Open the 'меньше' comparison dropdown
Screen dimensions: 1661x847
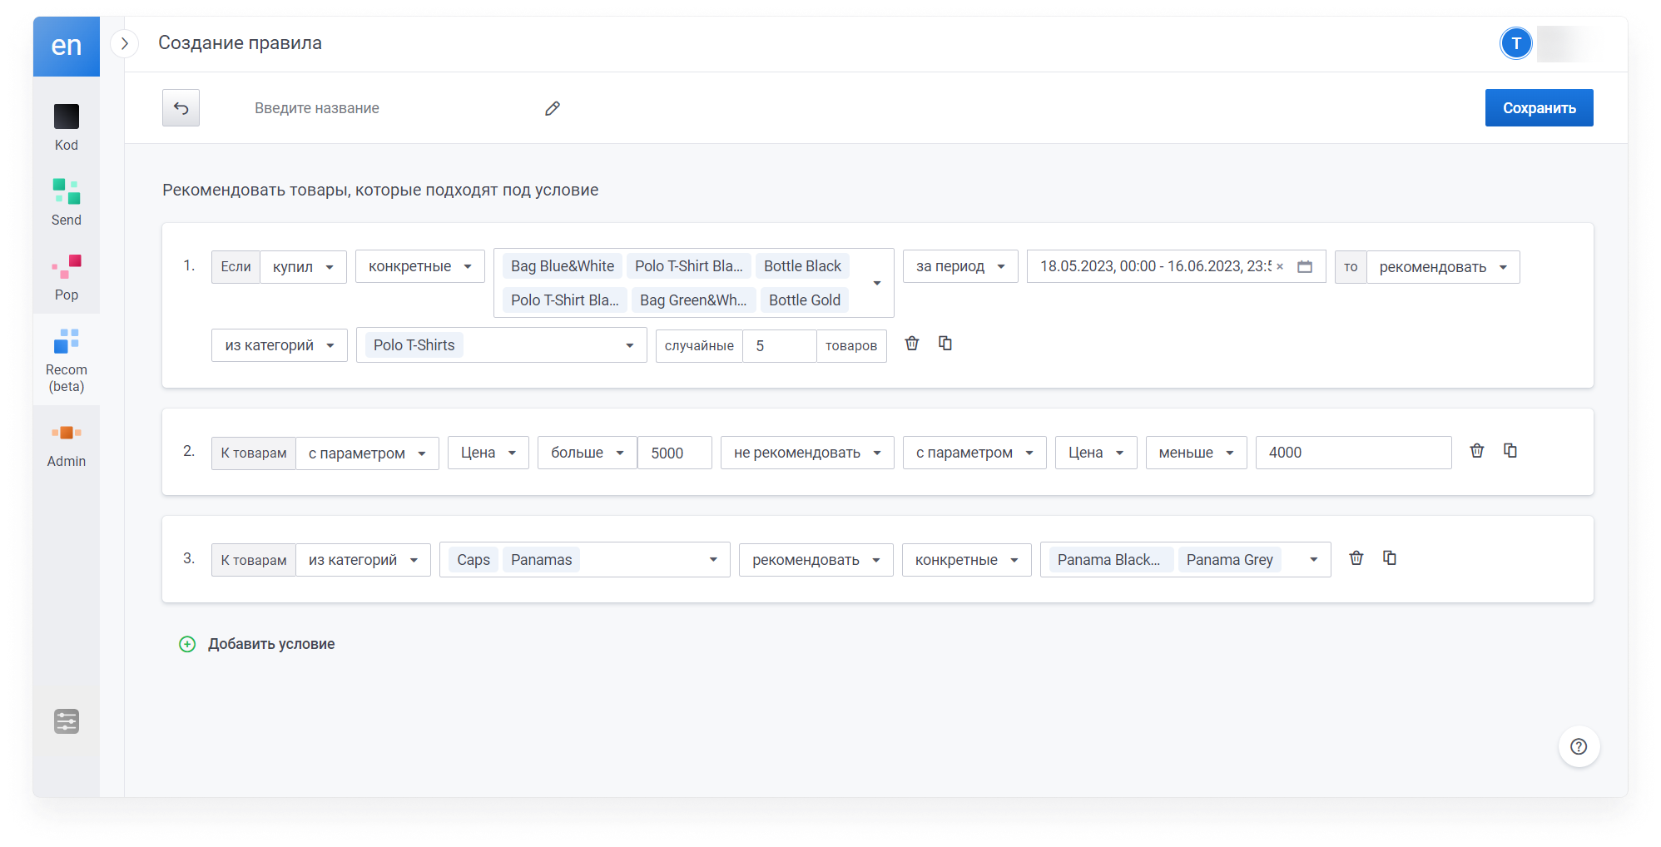1196,453
